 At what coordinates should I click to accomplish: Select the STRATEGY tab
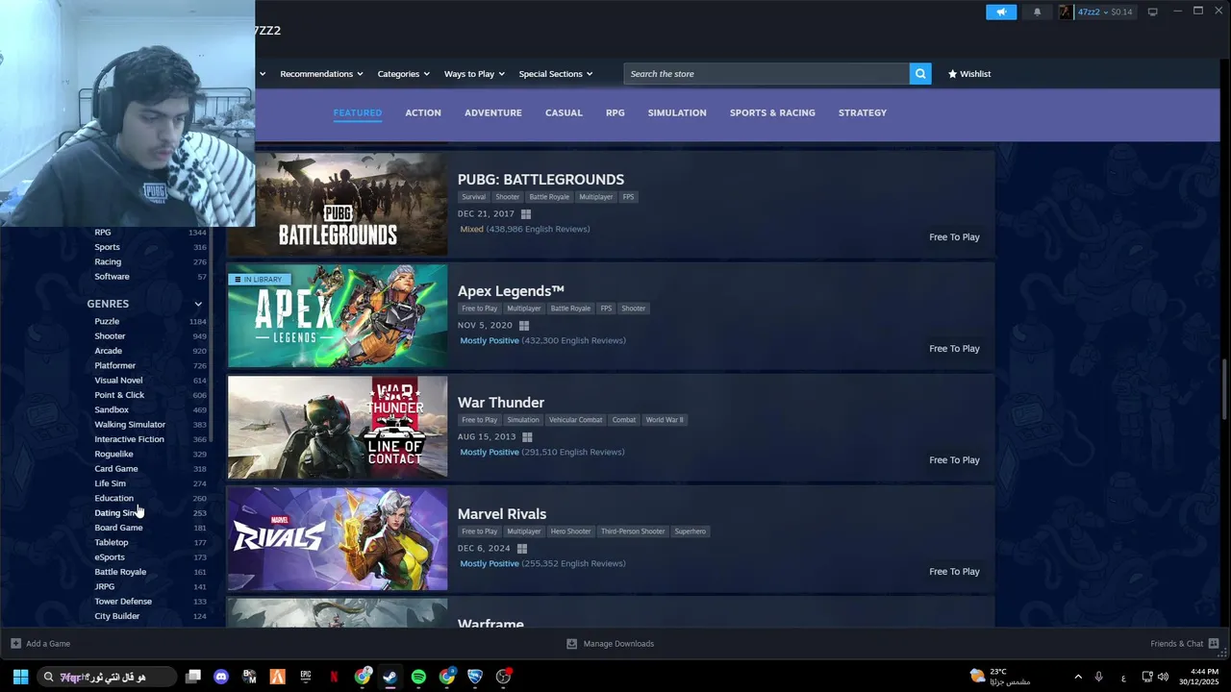click(x=863, y=112)
